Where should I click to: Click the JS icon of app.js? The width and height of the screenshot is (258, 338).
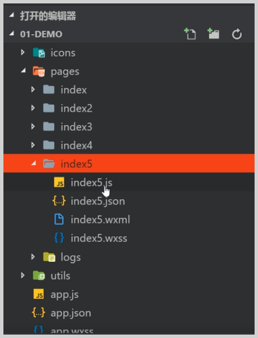pos(38,294)
